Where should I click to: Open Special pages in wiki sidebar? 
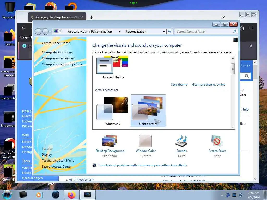coord(32,178)
